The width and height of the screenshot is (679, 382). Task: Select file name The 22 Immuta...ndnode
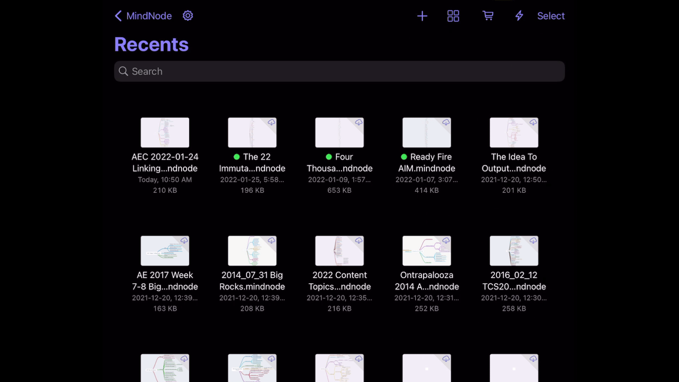click(x=252, y=162)
